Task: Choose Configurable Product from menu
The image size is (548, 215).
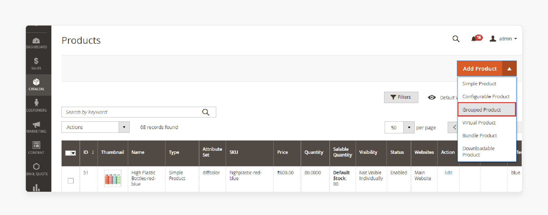Action: [487, 97]
